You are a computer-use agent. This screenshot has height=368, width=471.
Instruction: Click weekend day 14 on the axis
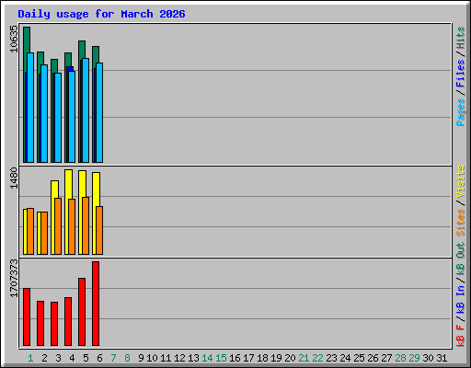[x=207, y=358]
